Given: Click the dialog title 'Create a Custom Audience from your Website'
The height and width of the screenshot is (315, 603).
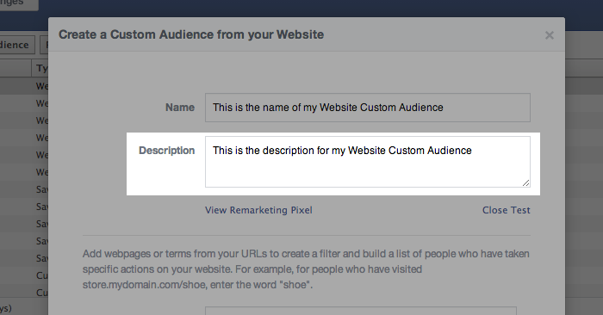Looking at the screenshot, I should (x=191, y=34).
